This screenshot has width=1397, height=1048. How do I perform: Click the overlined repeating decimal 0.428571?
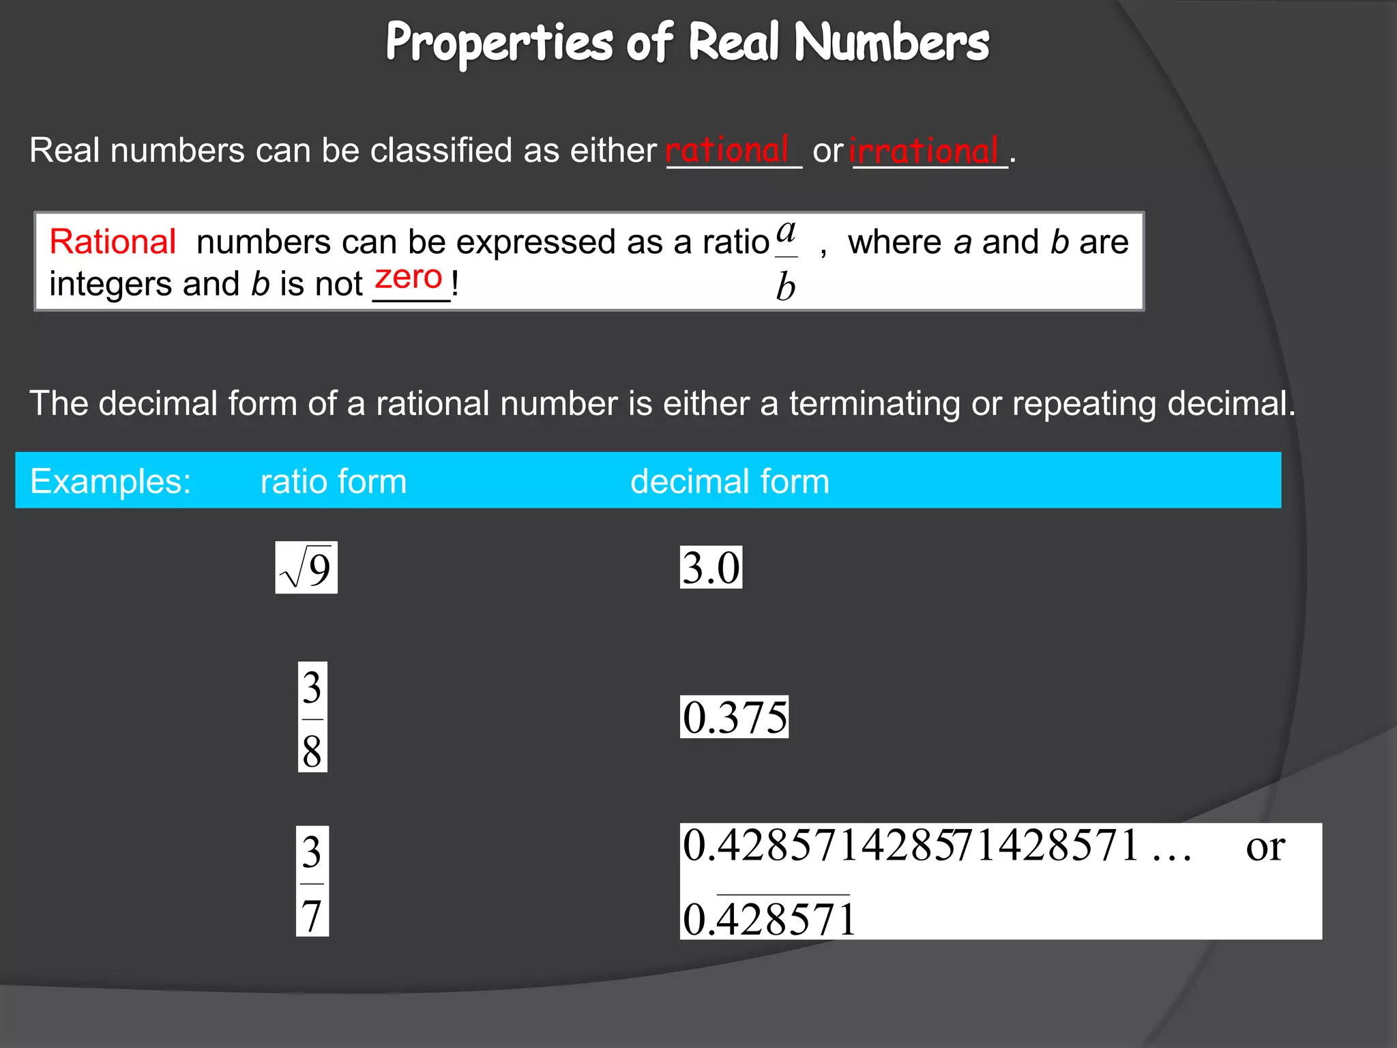[x=769, y=916]
